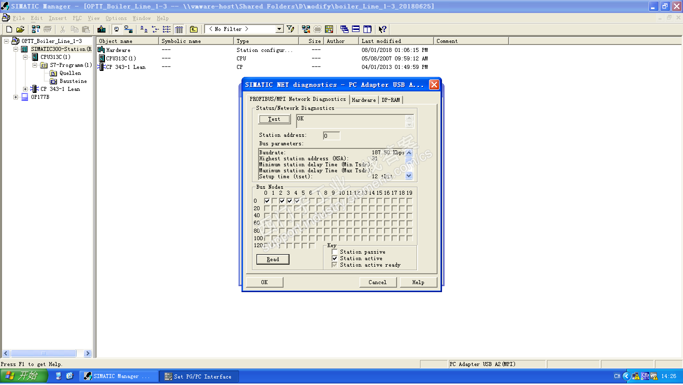The image size is (683, 385).
Task: Switch to the DP-RAM tab
Action: [x=390, y=100]
